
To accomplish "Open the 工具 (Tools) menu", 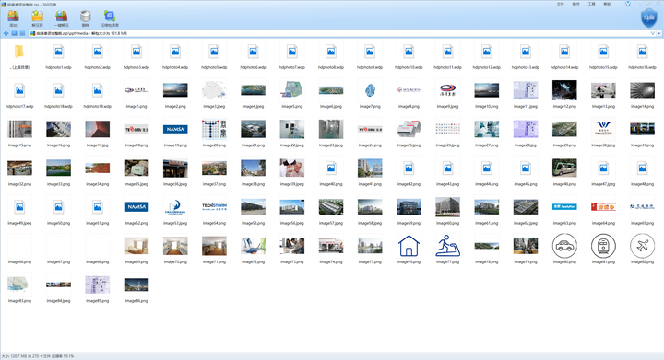I will click(591, 4).
